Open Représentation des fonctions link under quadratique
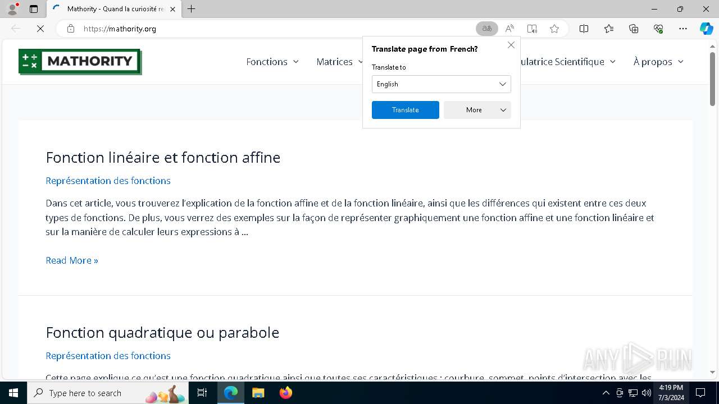Image resolution: width=719 pixels, height=404 pixels. (108, 356)
